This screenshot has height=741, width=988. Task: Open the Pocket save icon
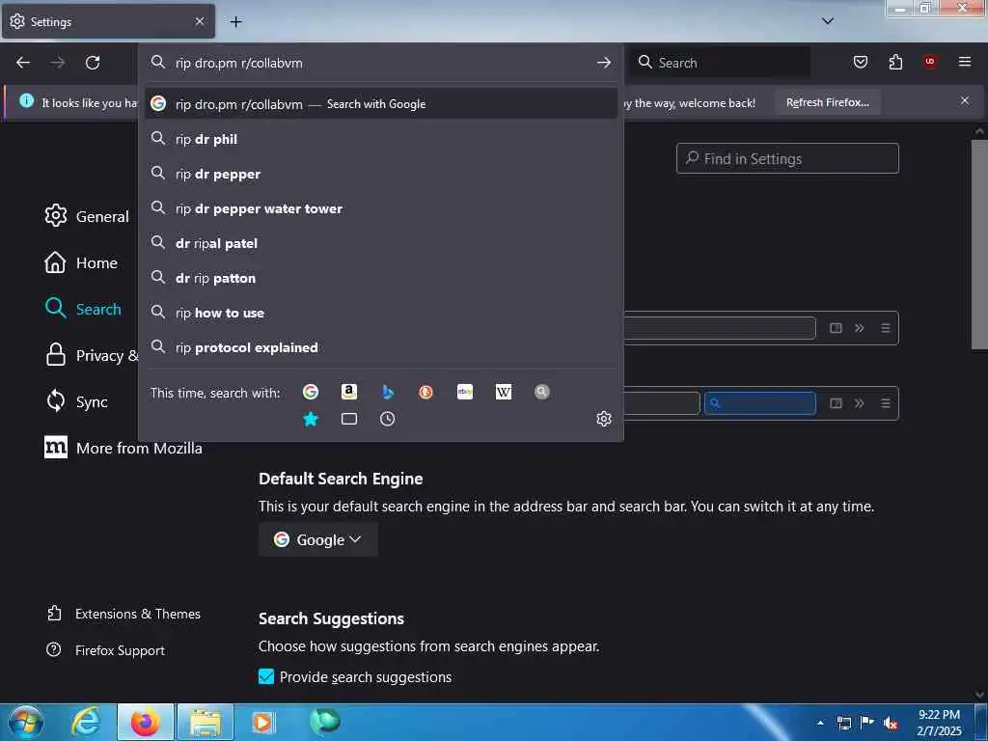tap(861, 62)
